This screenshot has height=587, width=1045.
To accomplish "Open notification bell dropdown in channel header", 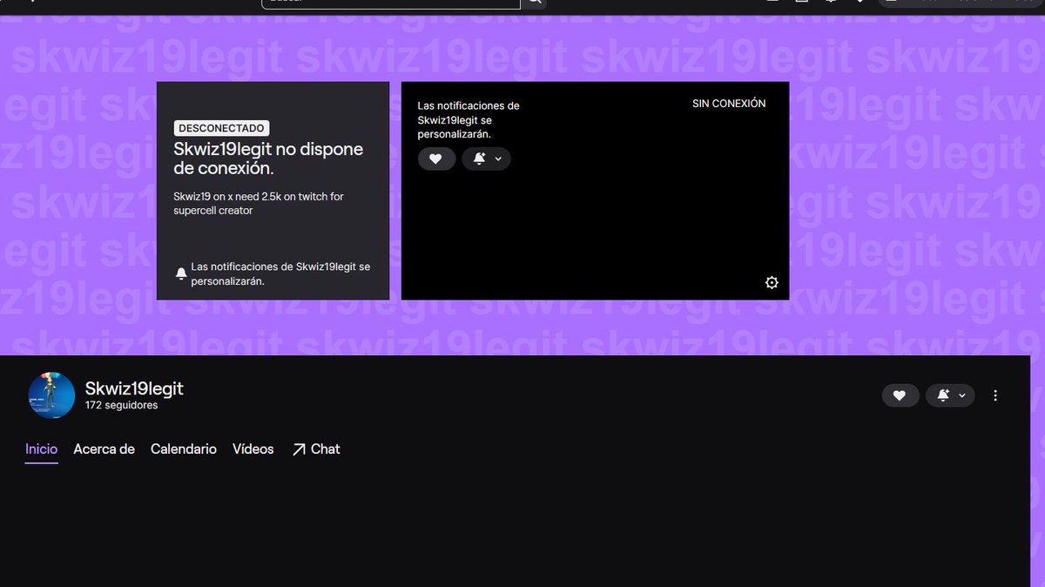I will coord(950,395).
